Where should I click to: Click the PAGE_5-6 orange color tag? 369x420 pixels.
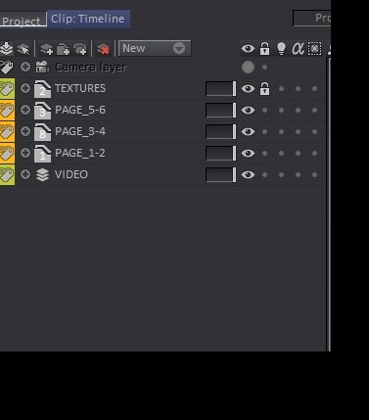coord(7,110)
